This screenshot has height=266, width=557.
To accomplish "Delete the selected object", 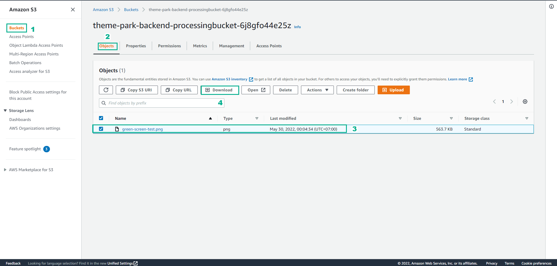I will 286,90.
